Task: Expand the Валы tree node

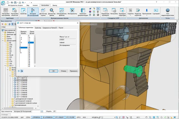Action: [x=3, y=37]
